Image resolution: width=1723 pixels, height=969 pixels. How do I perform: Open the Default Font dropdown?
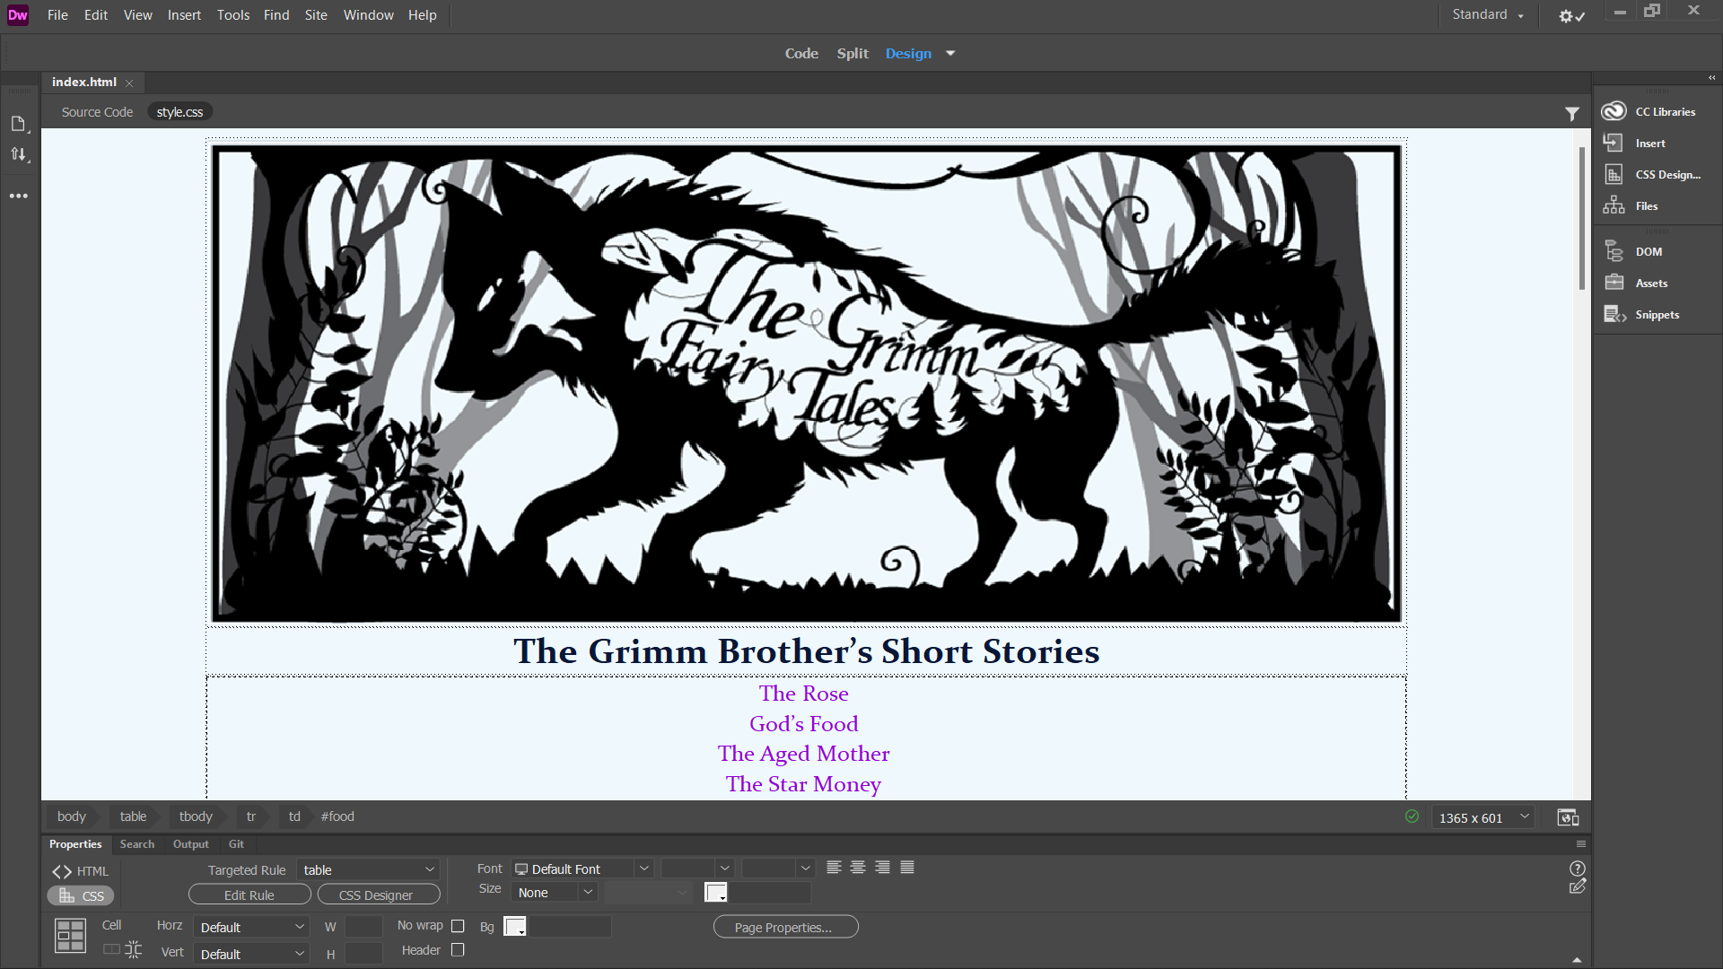pyautogui.click(x=582, y=869)
